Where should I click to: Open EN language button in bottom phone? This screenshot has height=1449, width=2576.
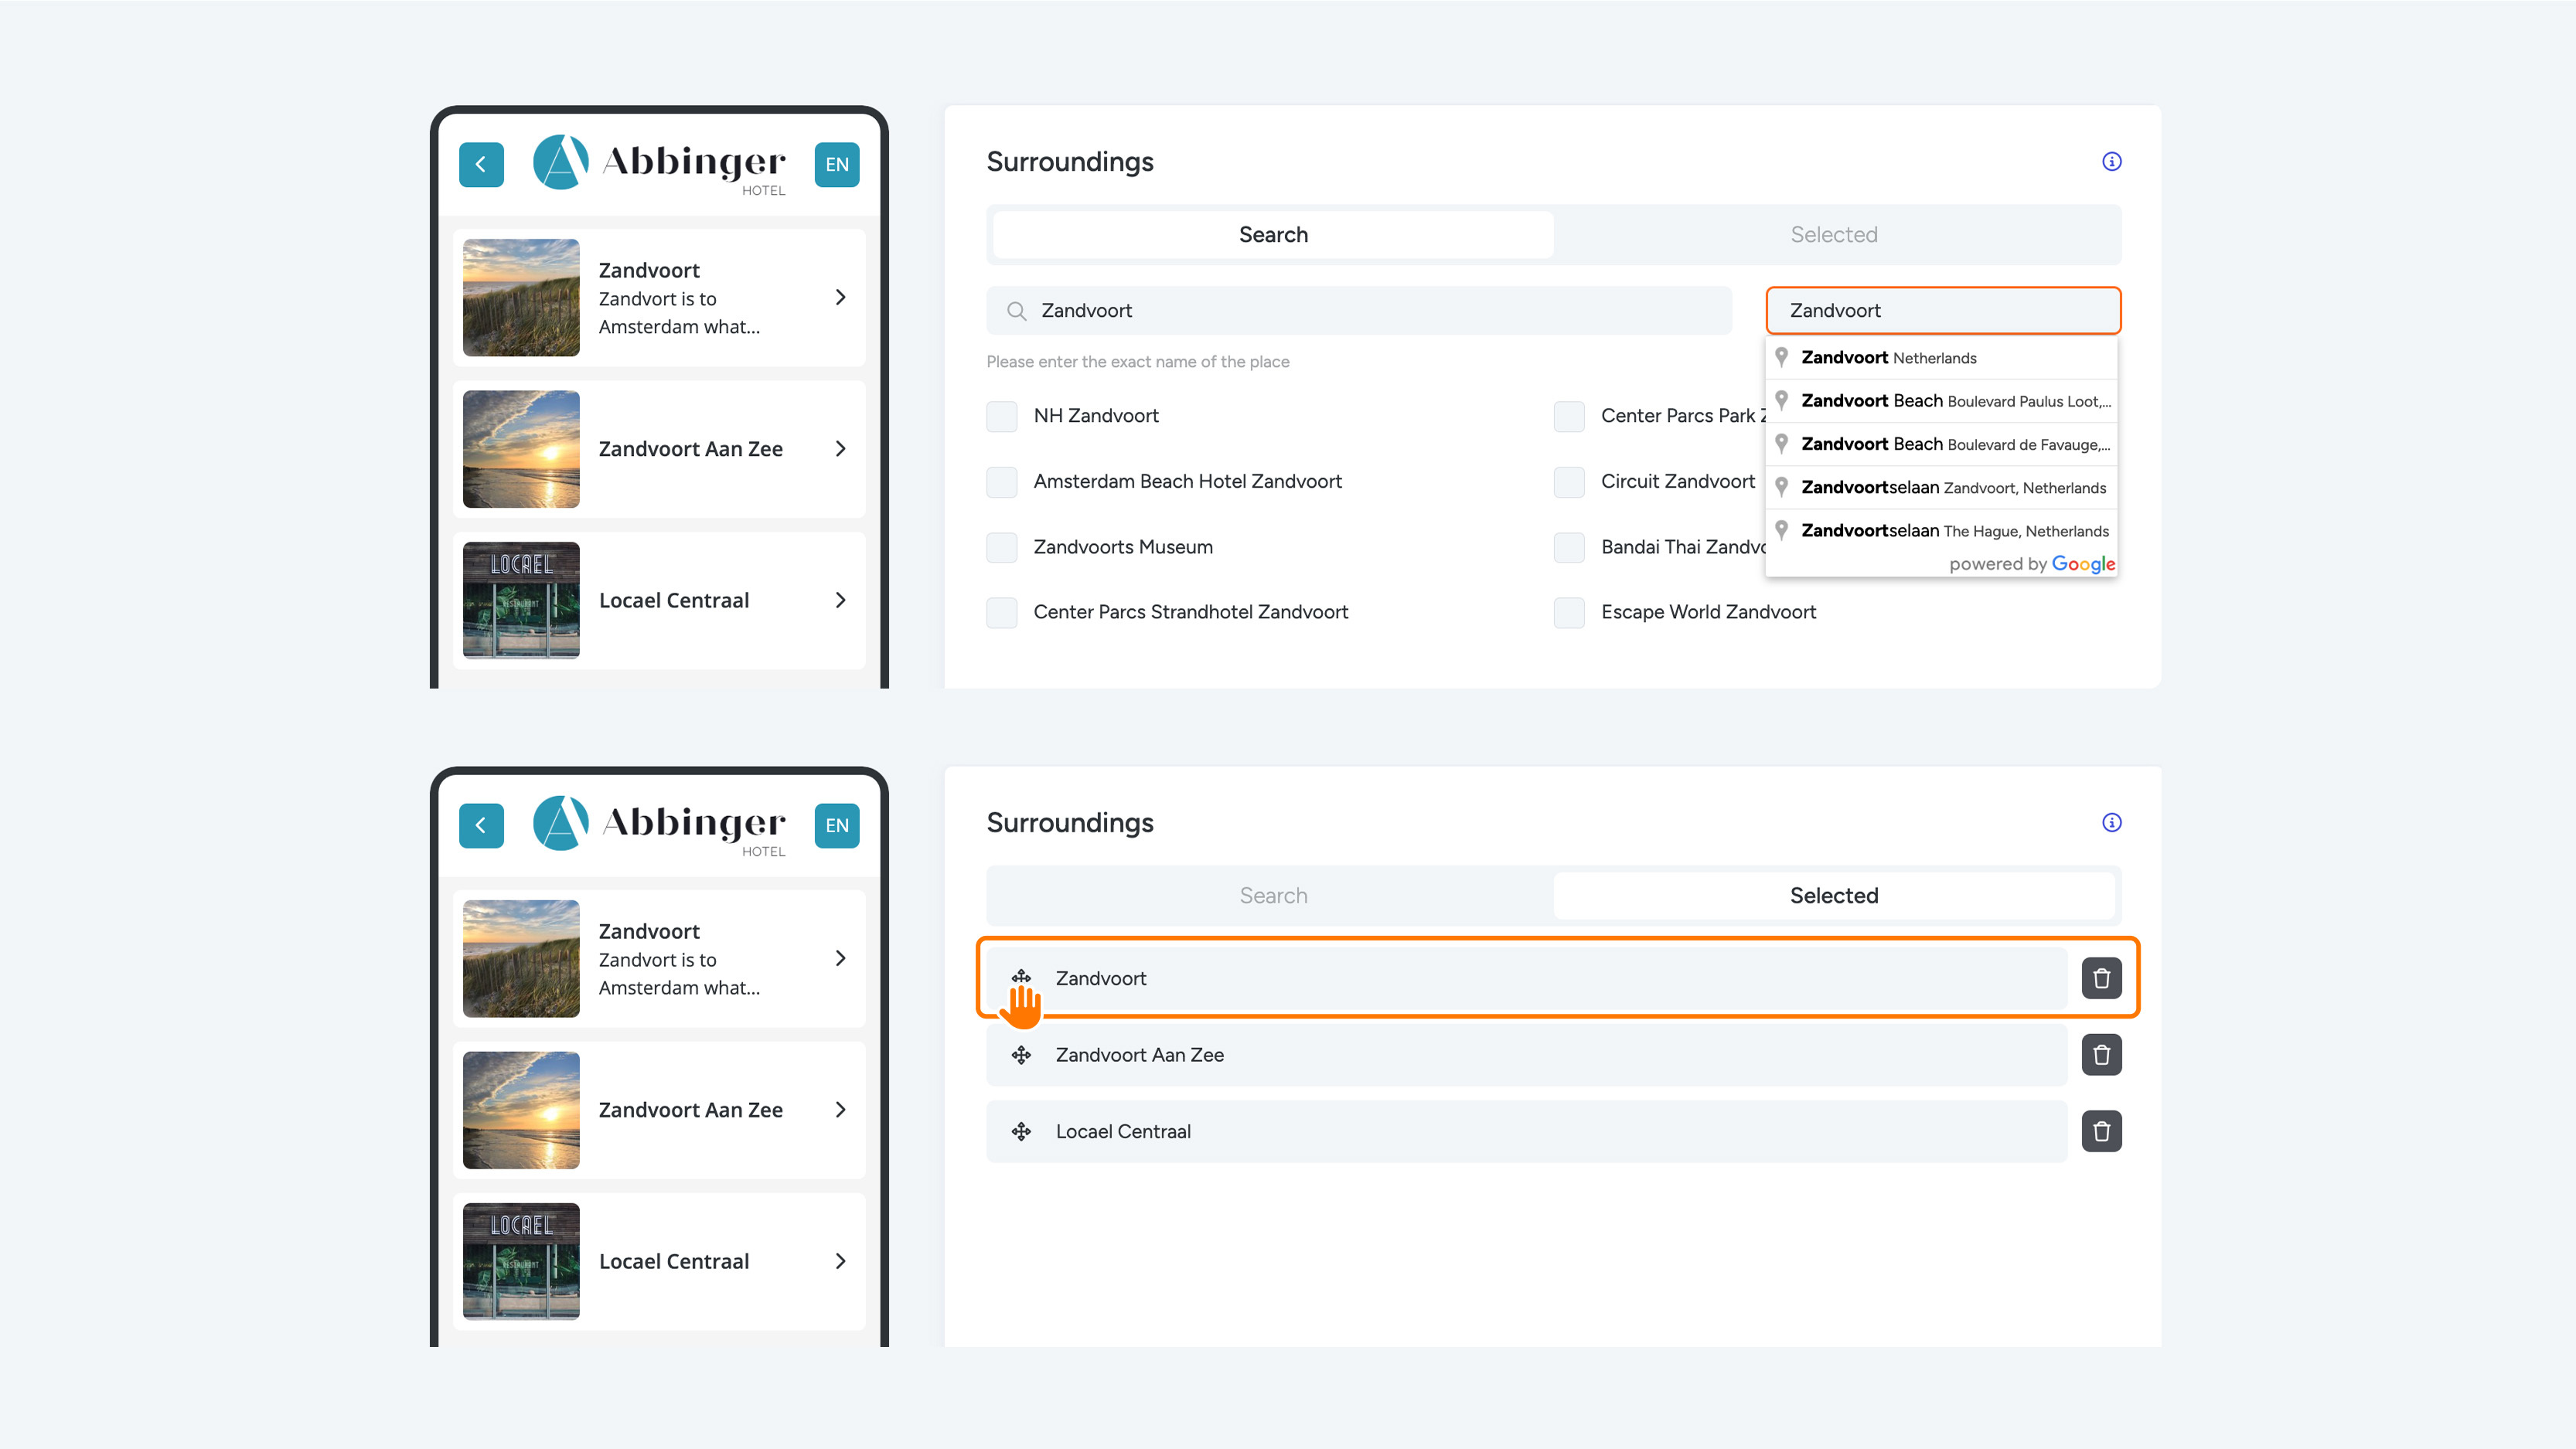[837, 825]
